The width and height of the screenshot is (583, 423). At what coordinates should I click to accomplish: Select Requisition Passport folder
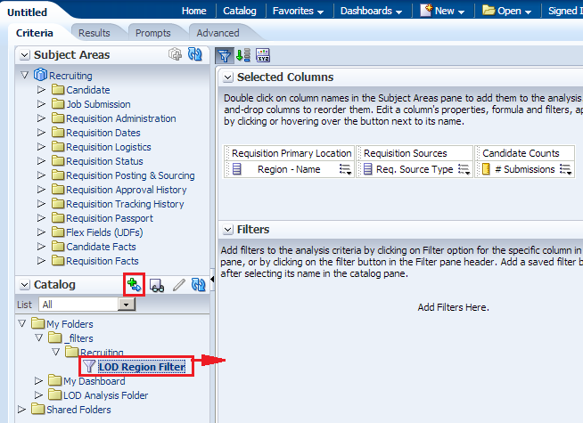pyautogui.click(x=110, y=218)
